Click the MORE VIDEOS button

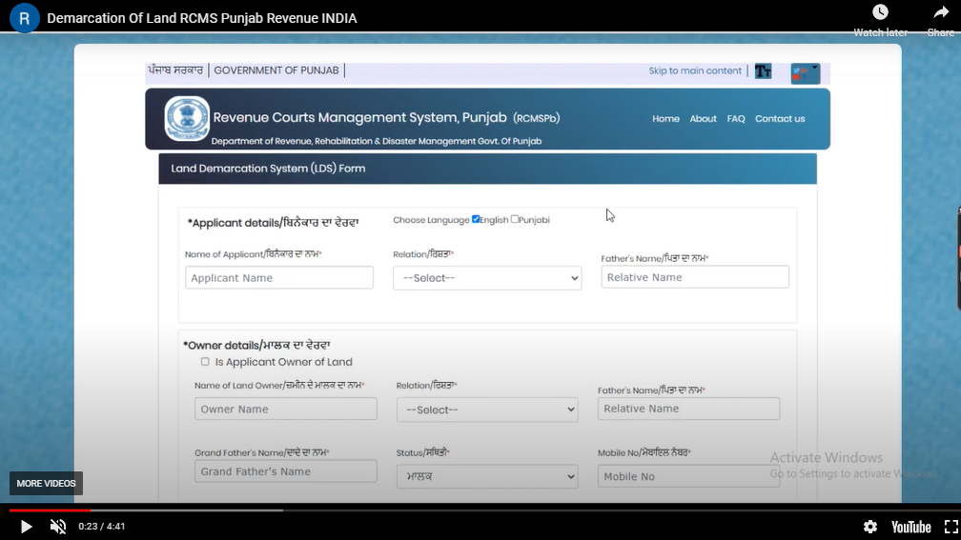[x=46, y=483]
